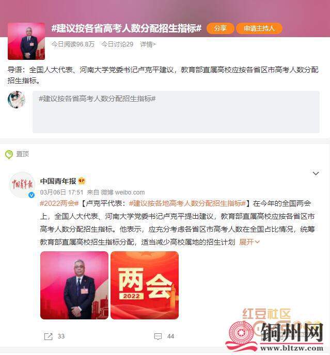Open the #2022两会# hashtag link
The width and height of the screenshot is (330, 355).
point(59,203)
